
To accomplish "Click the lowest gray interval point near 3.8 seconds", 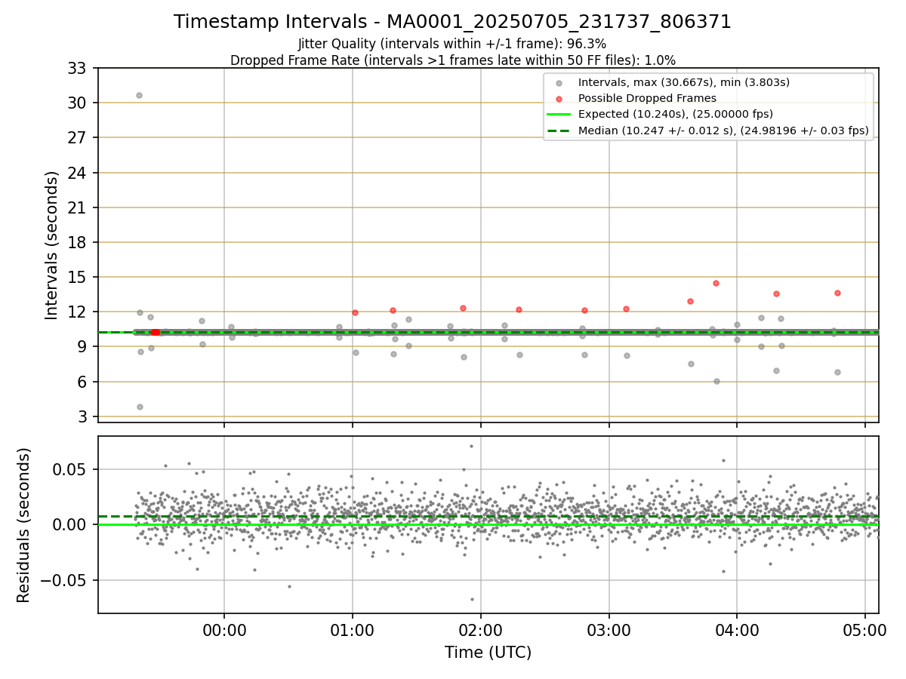I will coord(140,407).
